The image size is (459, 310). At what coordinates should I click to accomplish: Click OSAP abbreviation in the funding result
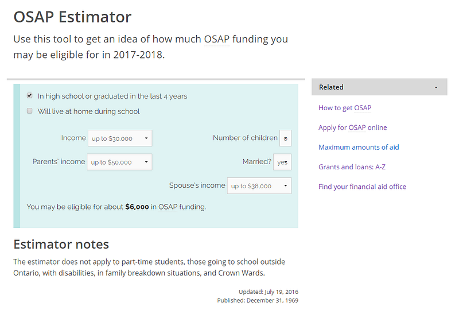point(168,207)
